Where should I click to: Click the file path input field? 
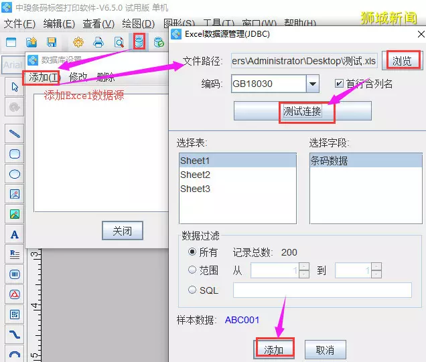(x=304, y=61)
